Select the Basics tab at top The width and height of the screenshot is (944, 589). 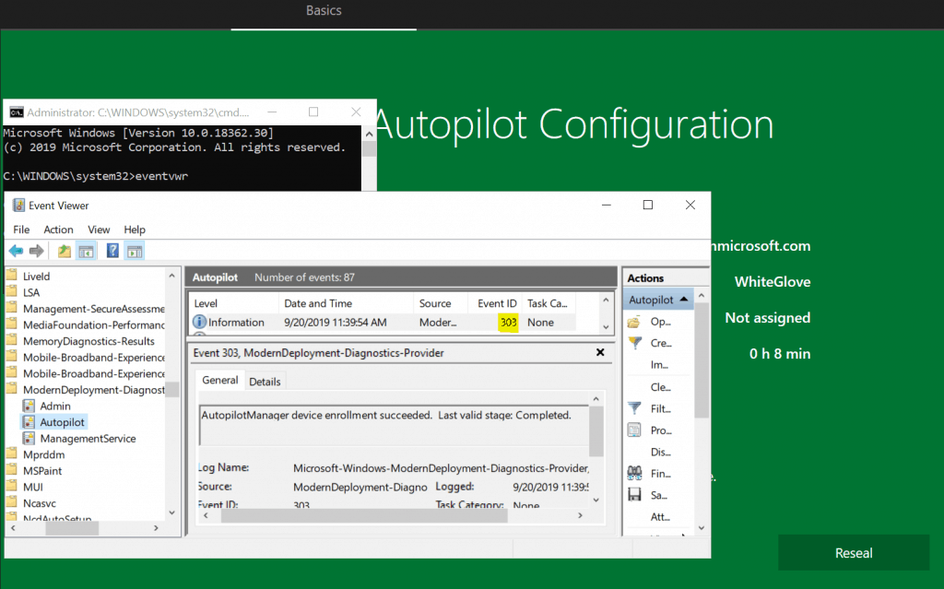324,10
